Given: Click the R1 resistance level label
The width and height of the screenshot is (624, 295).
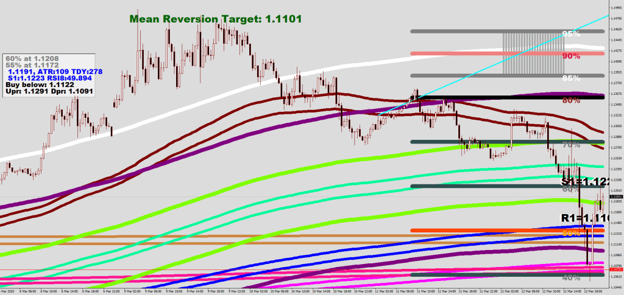Looking at the screenshot, I should 582,218.
